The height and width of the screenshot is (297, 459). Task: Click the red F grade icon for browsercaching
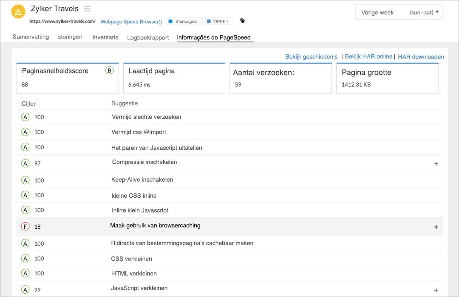pos(25,226)
